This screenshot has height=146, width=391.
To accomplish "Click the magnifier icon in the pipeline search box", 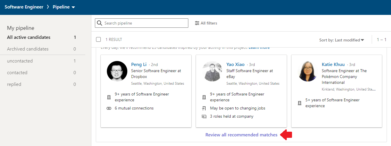I will tap(100, 23).
